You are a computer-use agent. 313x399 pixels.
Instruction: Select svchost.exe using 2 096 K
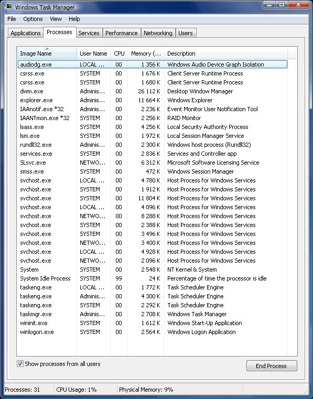coord(153,260)
